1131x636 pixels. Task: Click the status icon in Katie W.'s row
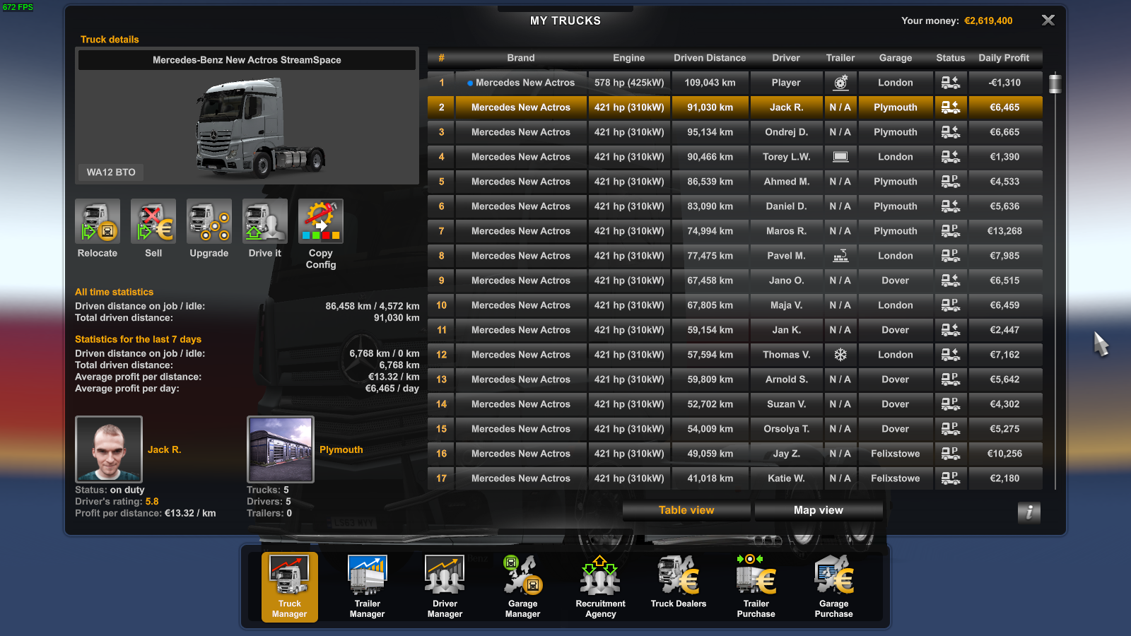[951, 478]
